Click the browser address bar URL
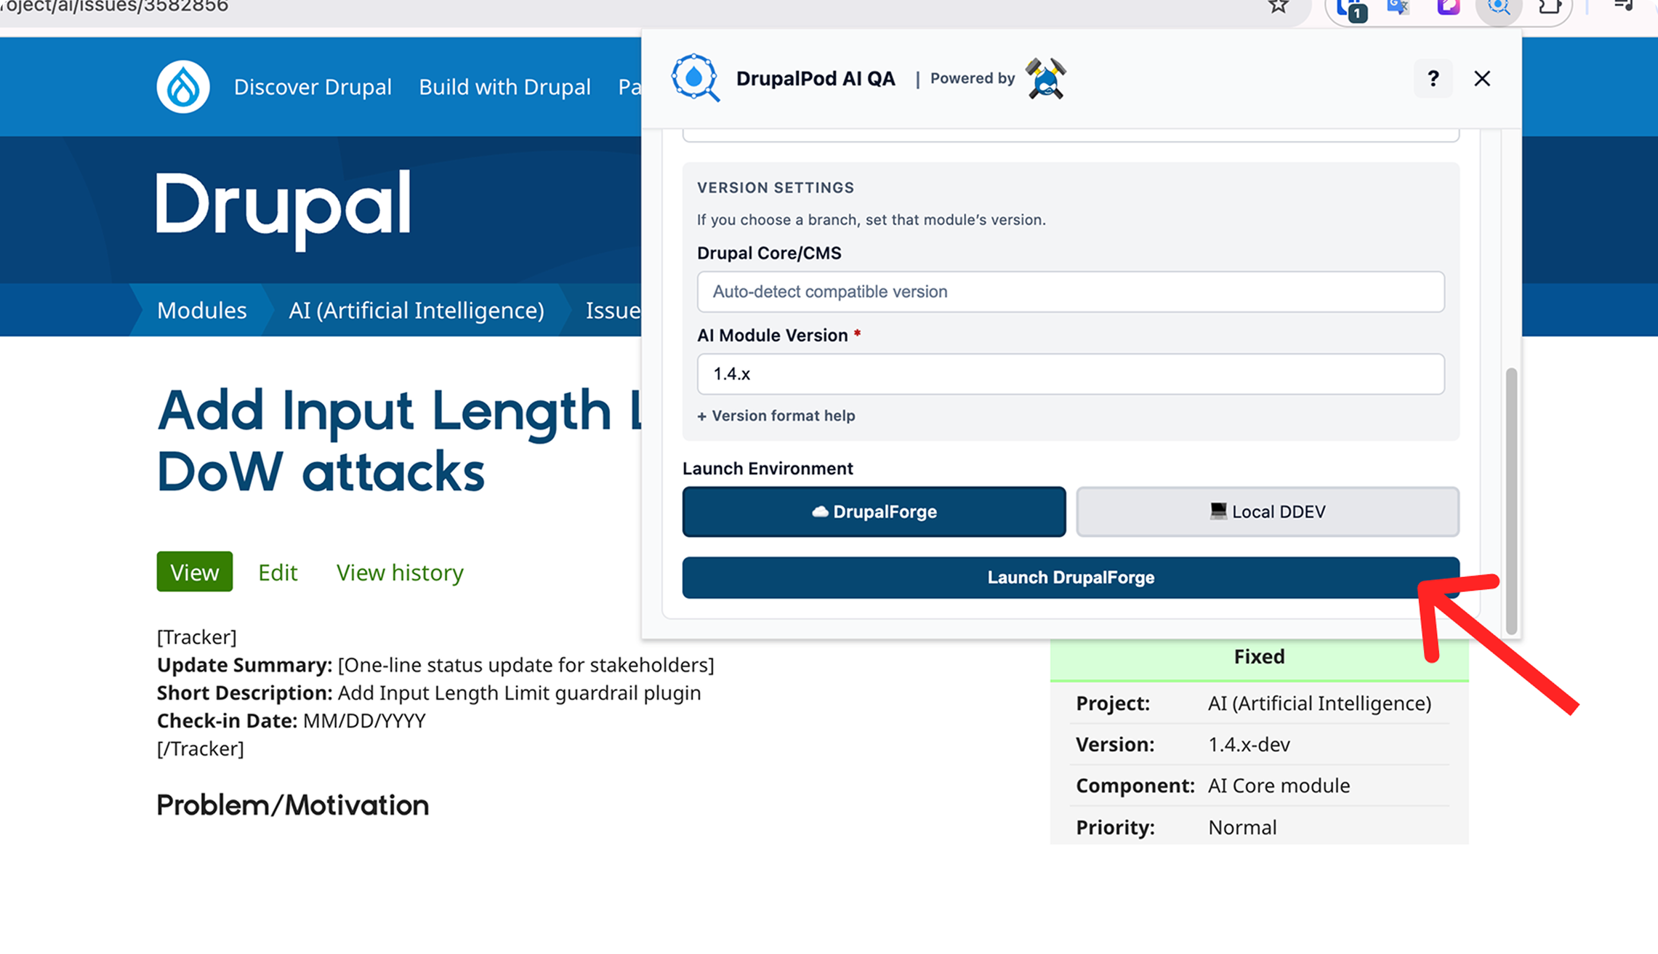 point(114,7)
